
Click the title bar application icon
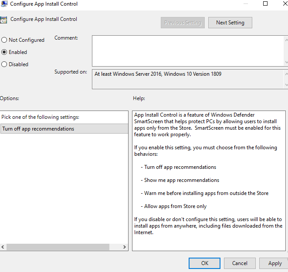(4, 3)
